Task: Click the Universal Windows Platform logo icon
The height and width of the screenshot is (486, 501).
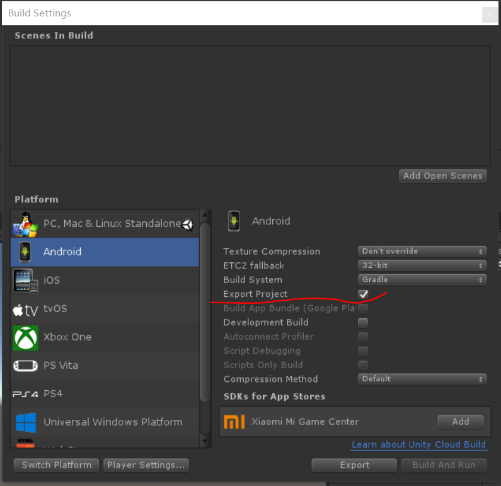Action: pos(26,422)
